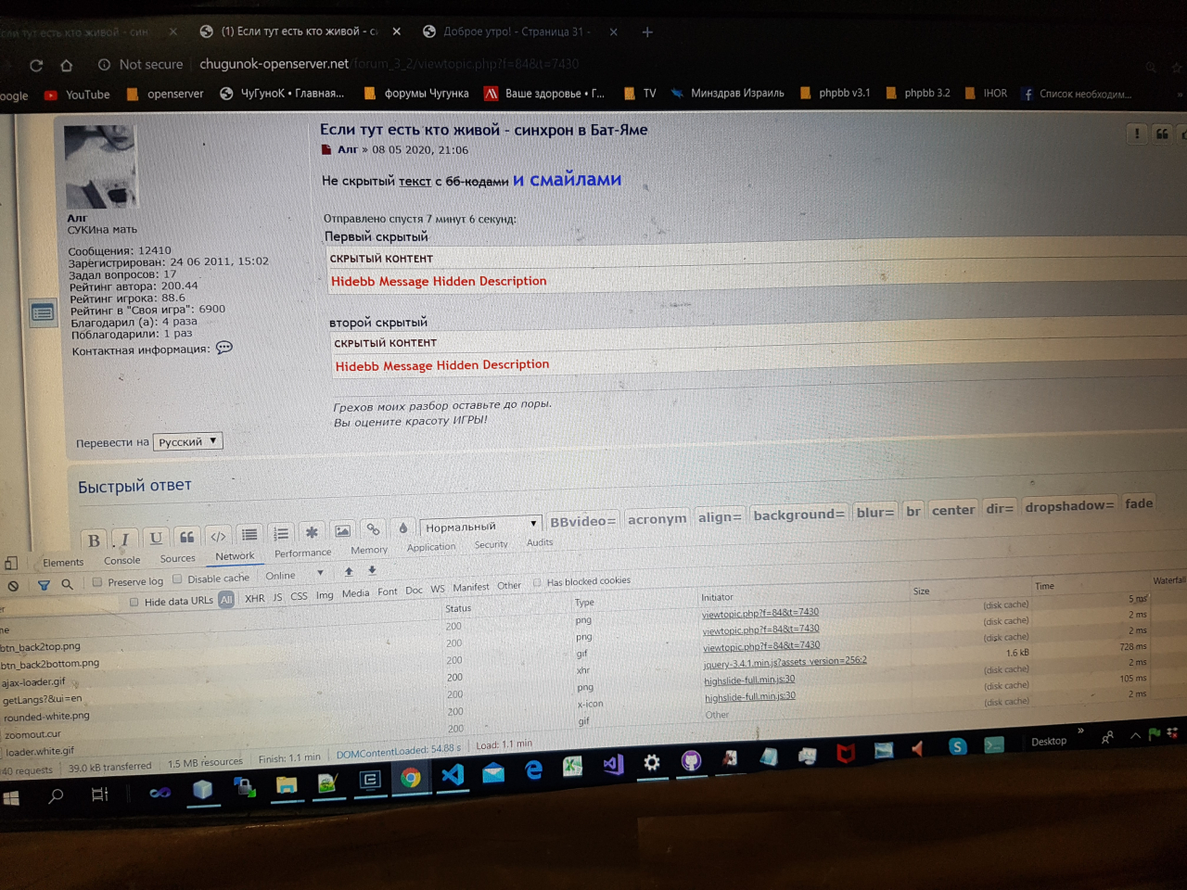Click the quote post button near the title
This screenshot has width=1187, height=890.
click(x=1162, y=134)
